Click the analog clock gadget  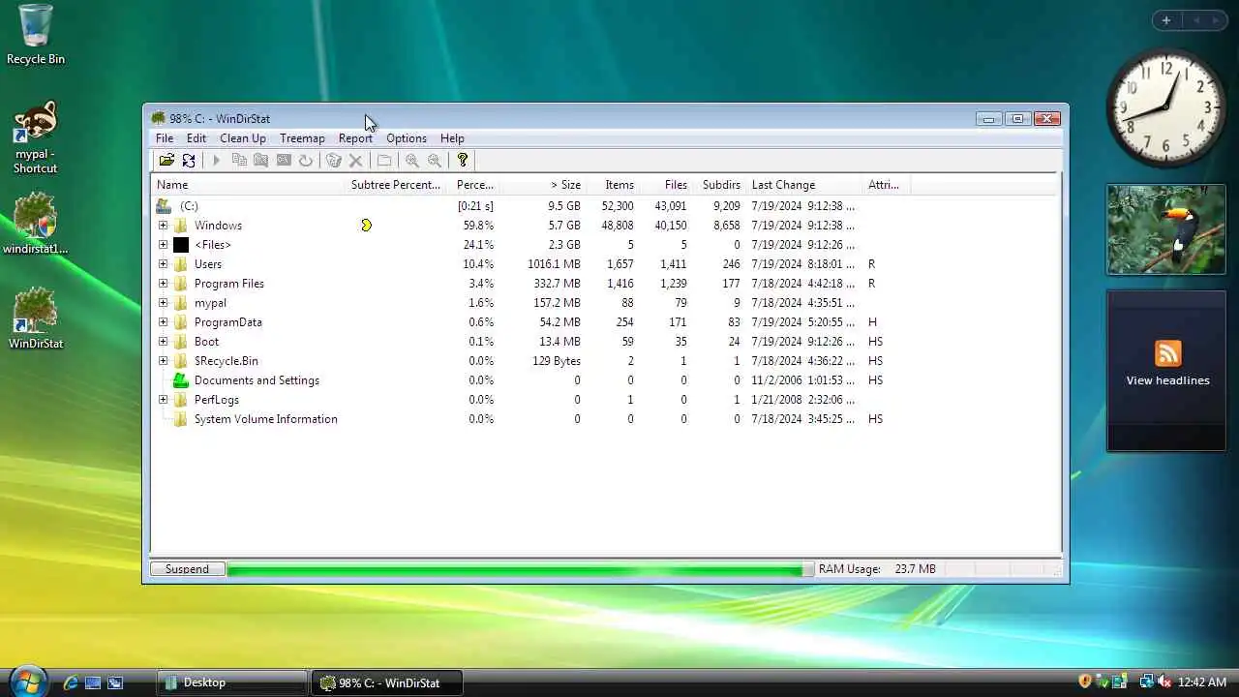1166,107
